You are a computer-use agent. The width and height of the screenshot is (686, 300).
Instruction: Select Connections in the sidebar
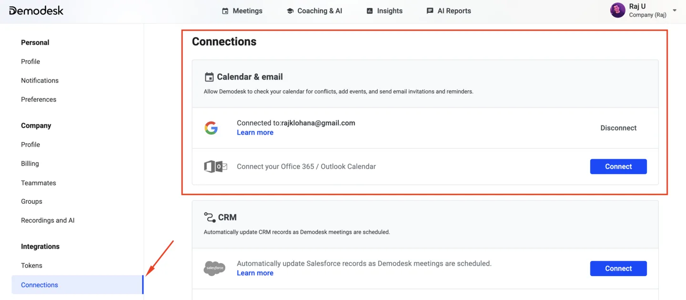point(77,285)
